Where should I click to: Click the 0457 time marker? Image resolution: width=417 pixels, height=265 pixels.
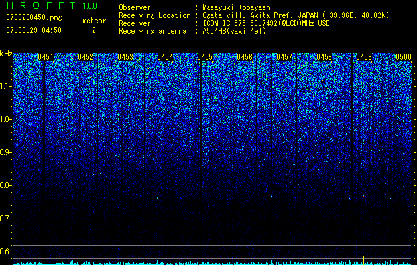pos(284,57)
